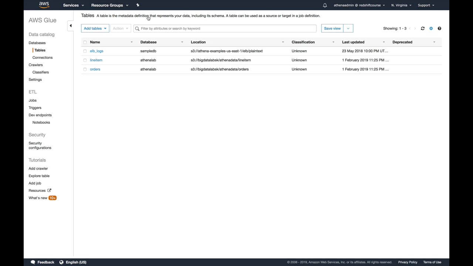This screenshot has height=266, width=473.
Task: Click the s3://bigdatalabsk/athenadata/orders location cell
Action: click(220, 69)
